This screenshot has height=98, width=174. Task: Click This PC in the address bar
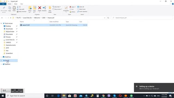[18, 18]
